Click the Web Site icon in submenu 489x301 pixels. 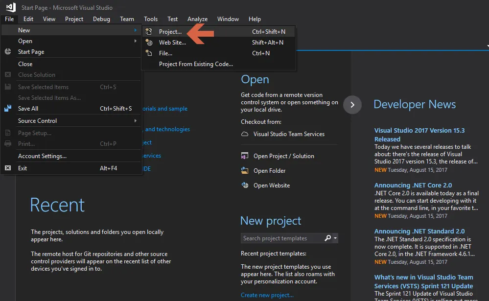pyautogui.click(x=149, y=43)
